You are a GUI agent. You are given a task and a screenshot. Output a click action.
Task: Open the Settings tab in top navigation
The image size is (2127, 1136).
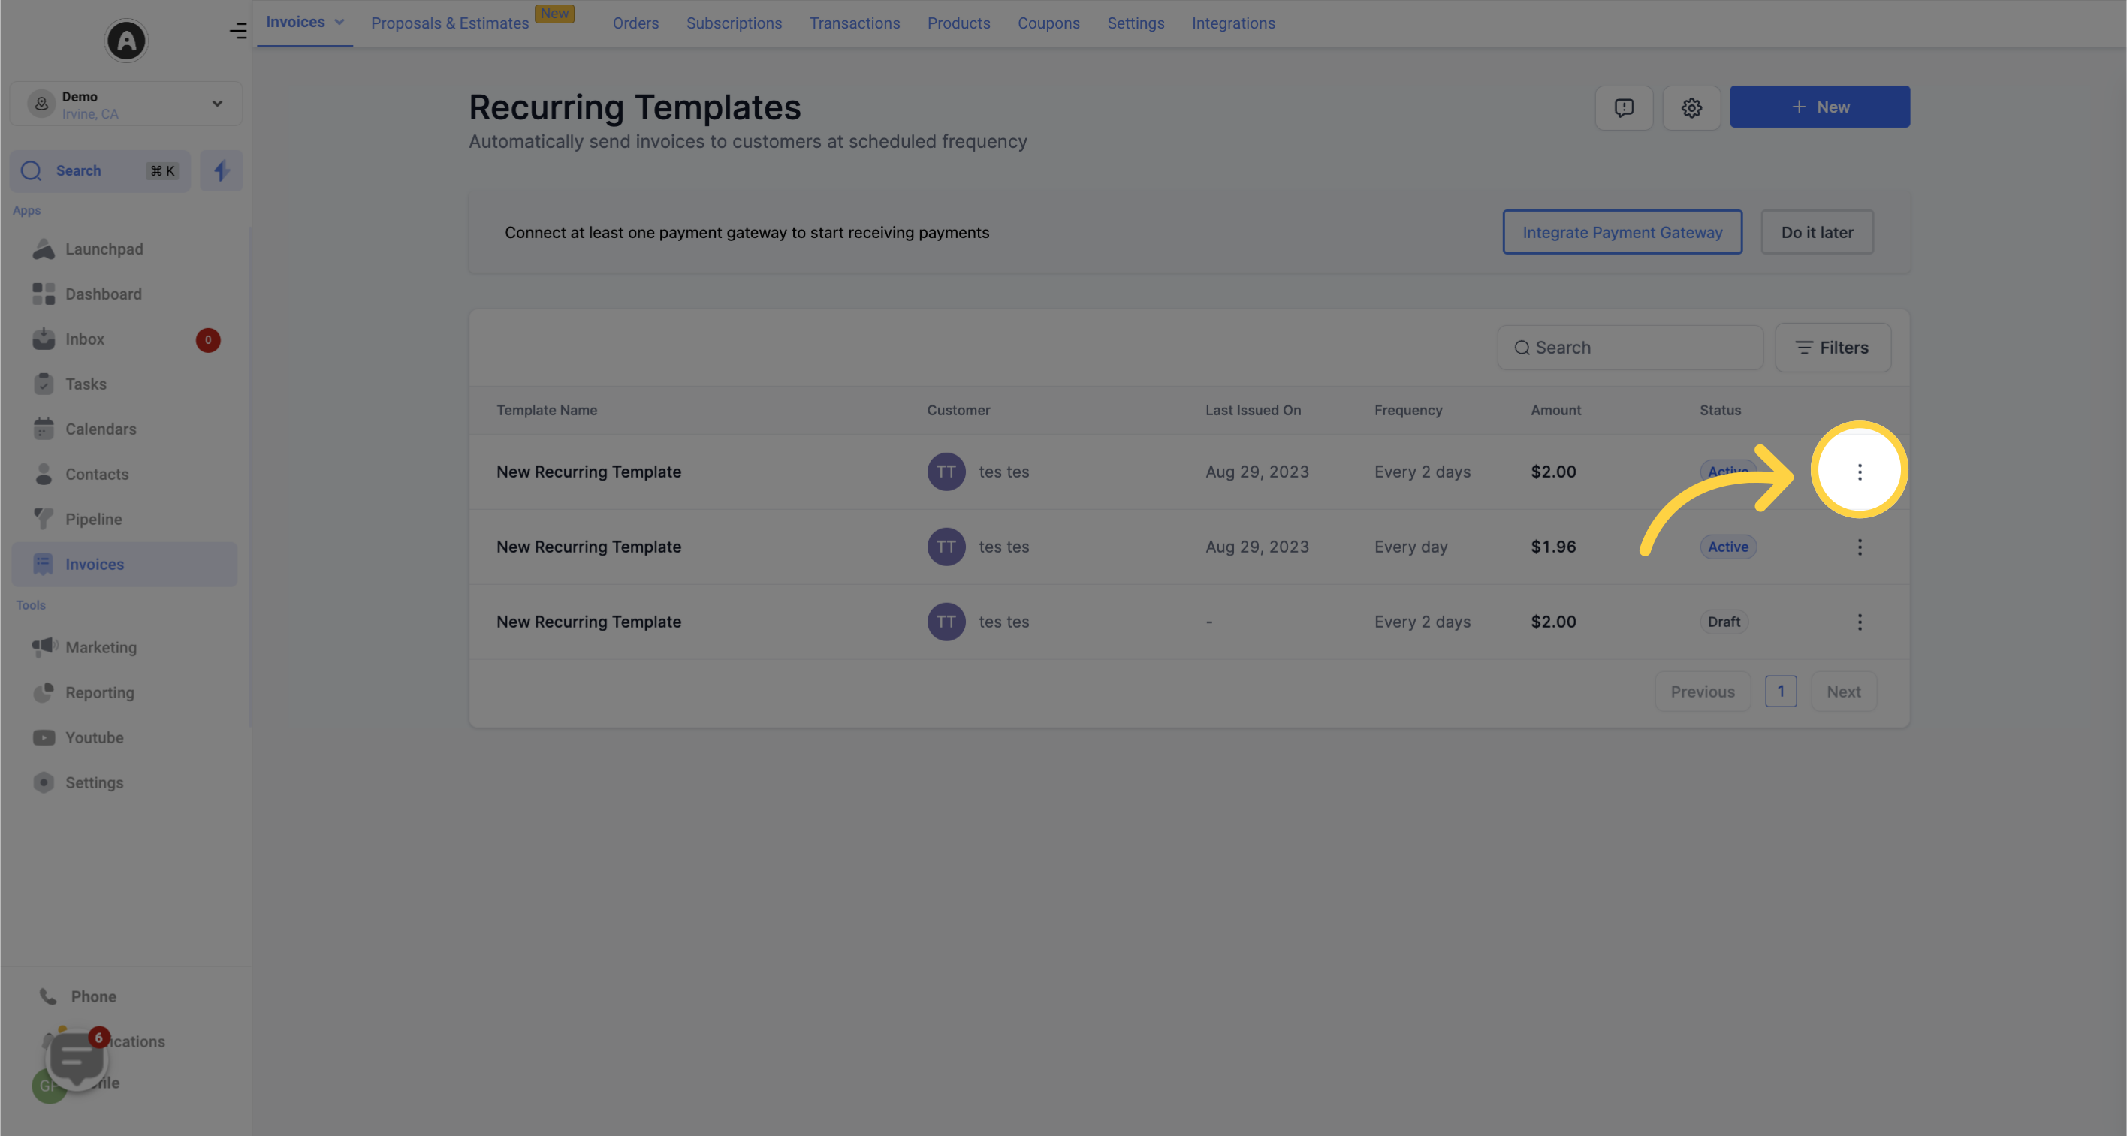(1136, 23)
